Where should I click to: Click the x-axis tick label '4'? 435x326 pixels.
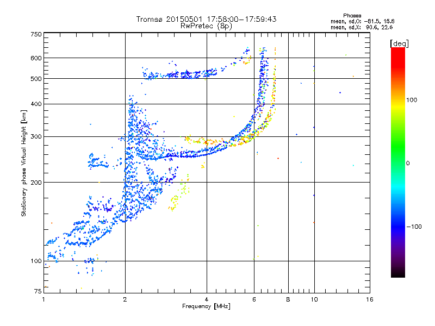207,299
